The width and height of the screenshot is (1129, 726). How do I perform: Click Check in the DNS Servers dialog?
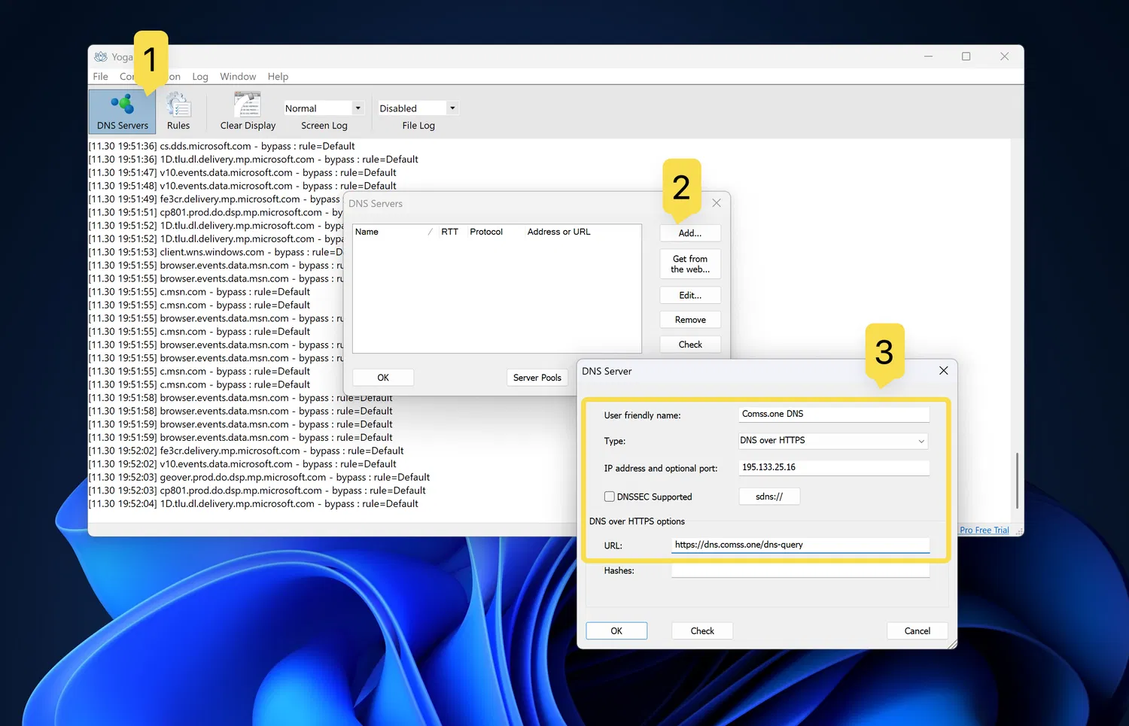point(690,345)
